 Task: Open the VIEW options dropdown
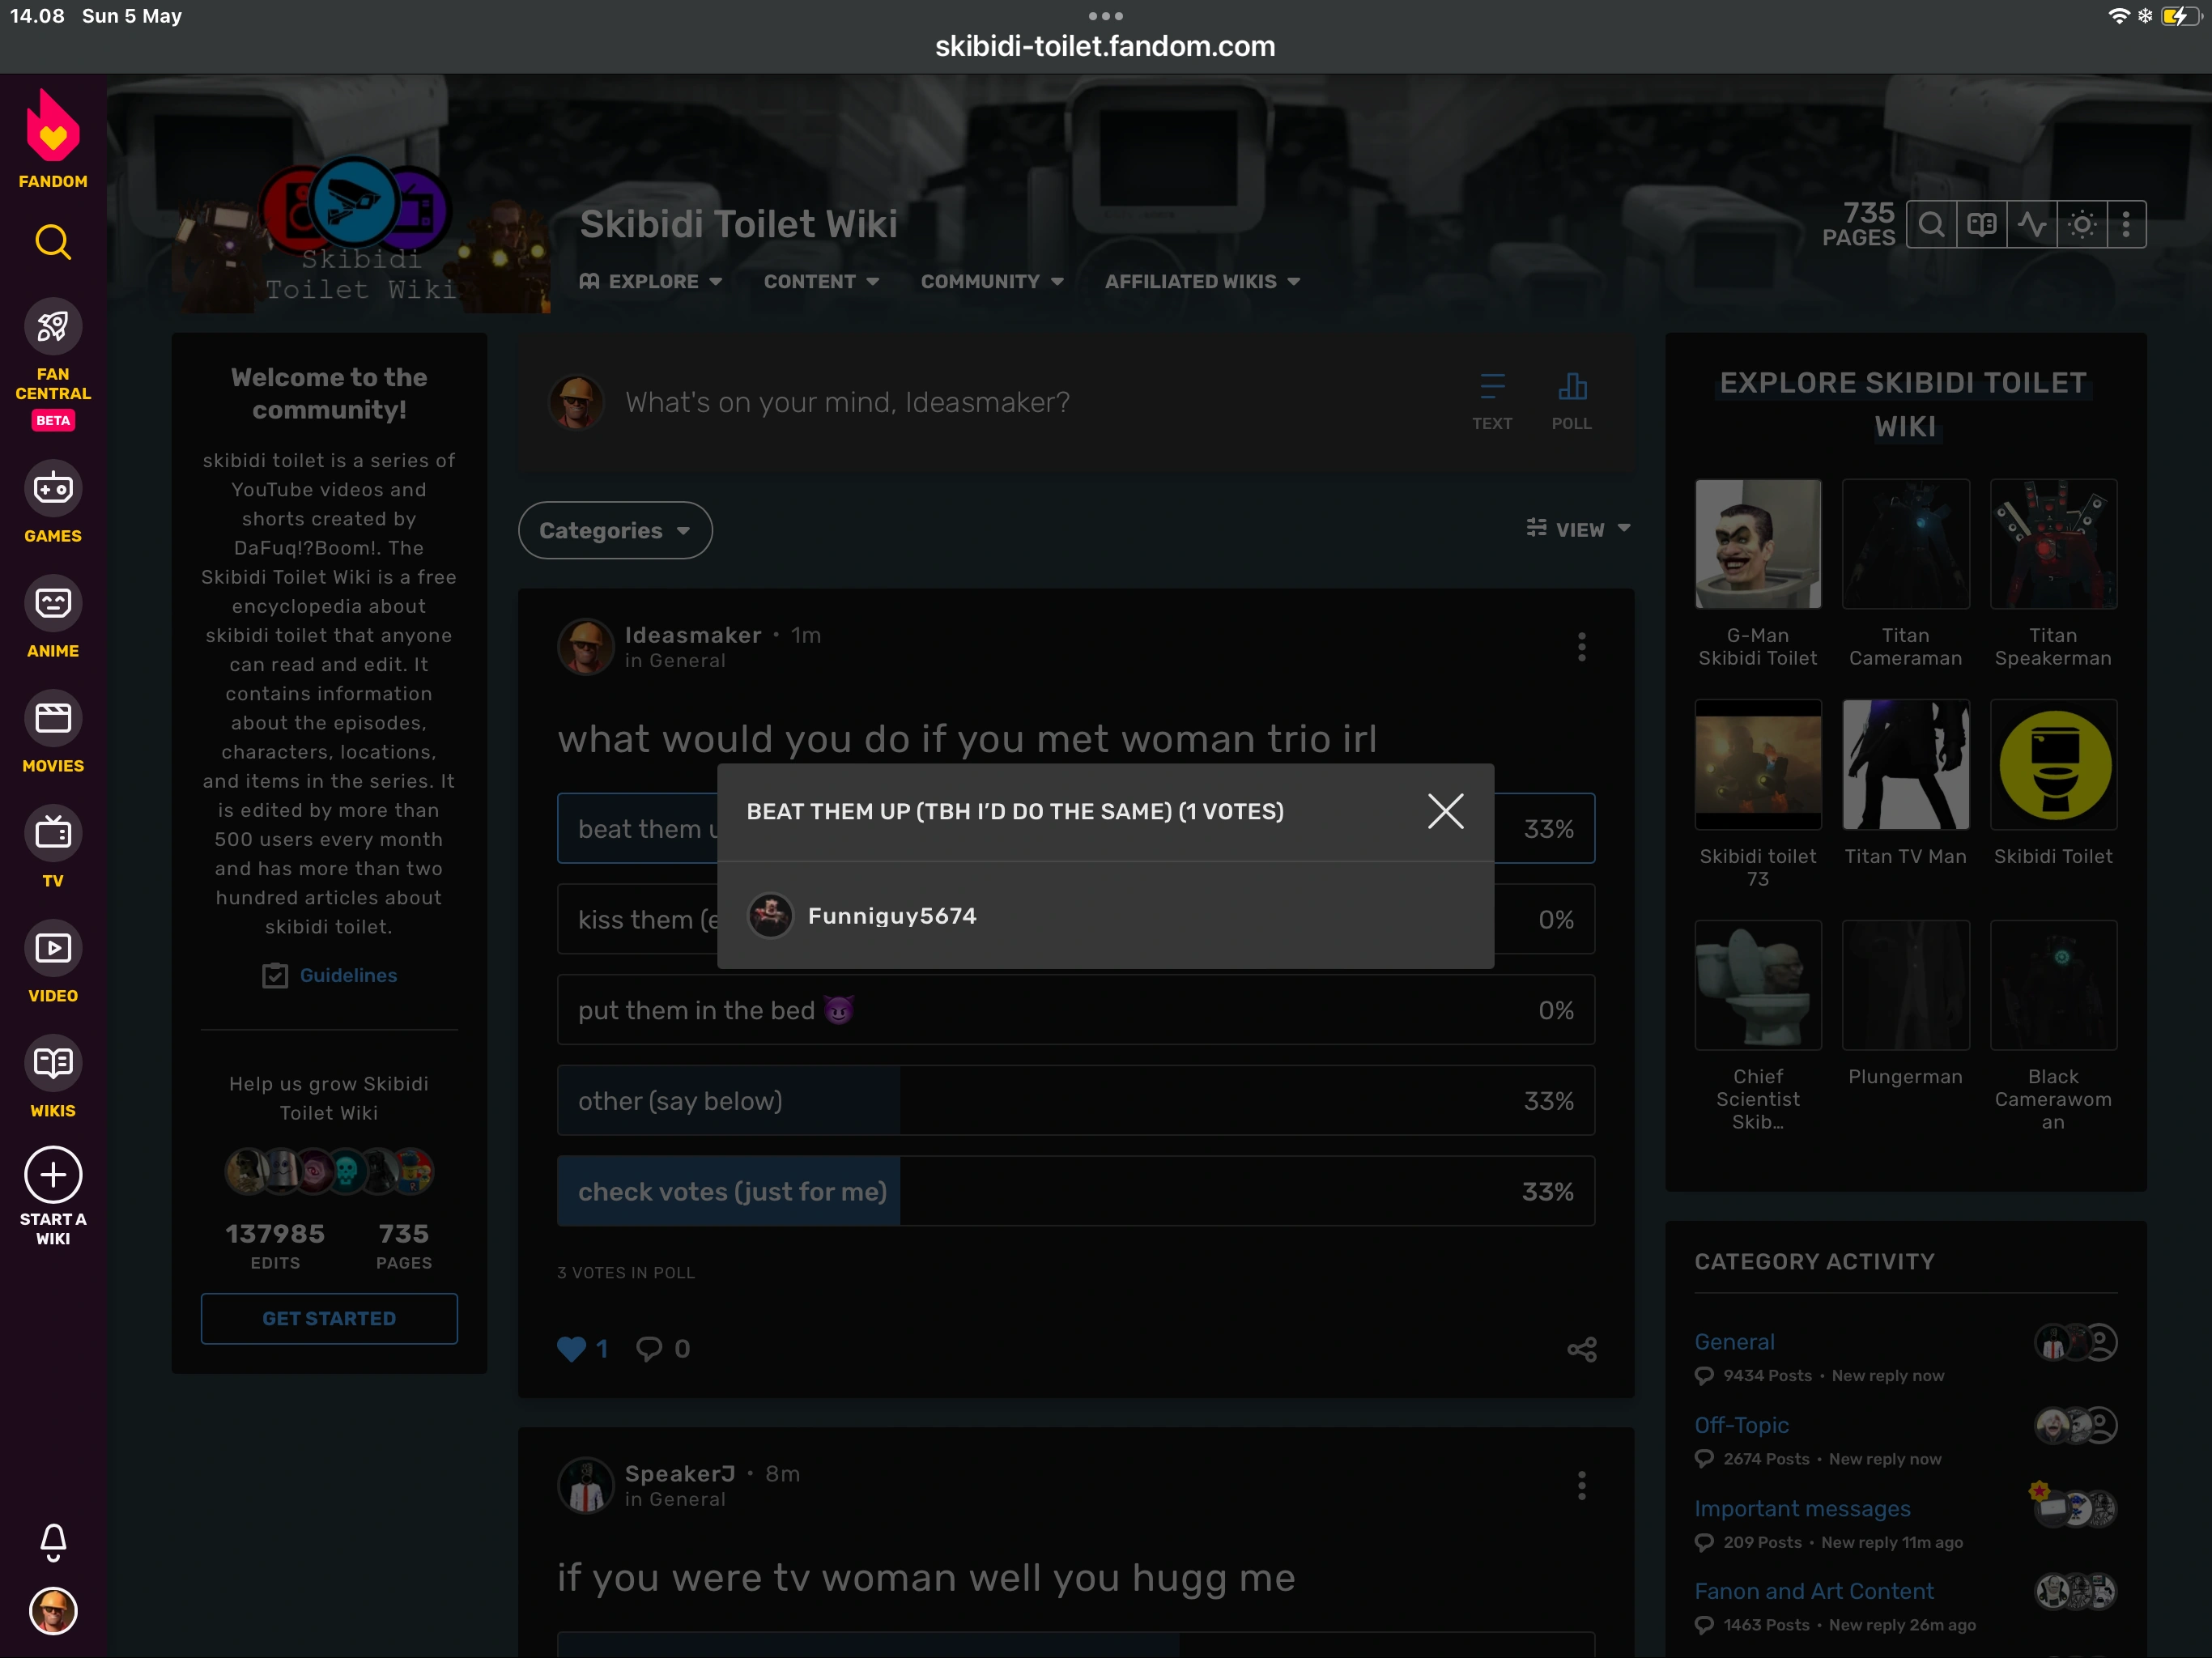[1578, 529]
